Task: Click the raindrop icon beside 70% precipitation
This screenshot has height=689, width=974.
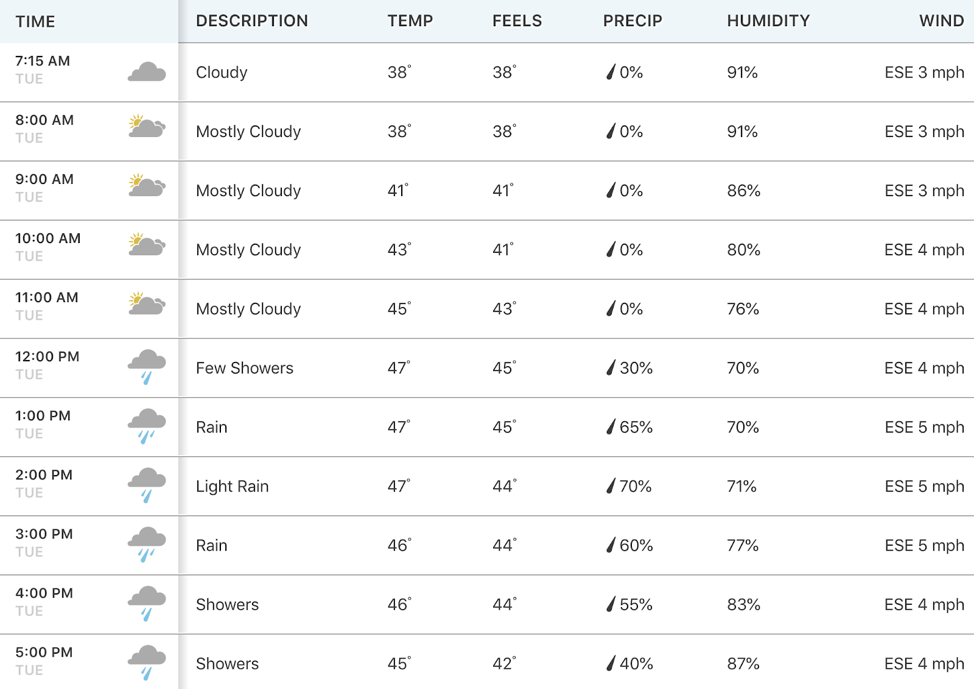Action: click(611, 486)
